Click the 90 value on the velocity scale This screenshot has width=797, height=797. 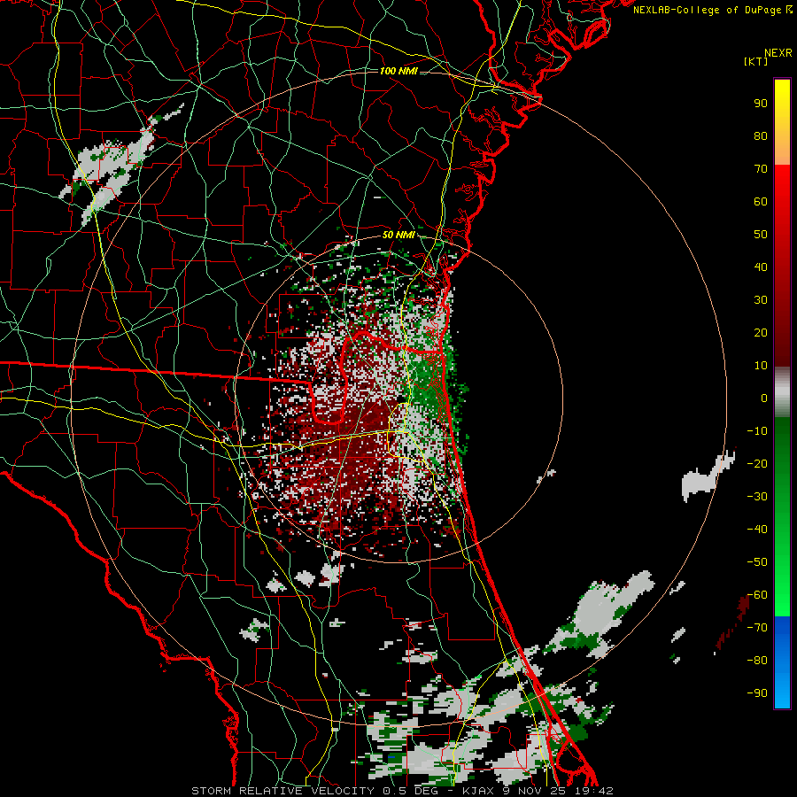coord(761,104)
